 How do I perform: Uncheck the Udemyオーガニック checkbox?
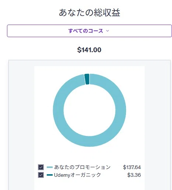[41, 175]
